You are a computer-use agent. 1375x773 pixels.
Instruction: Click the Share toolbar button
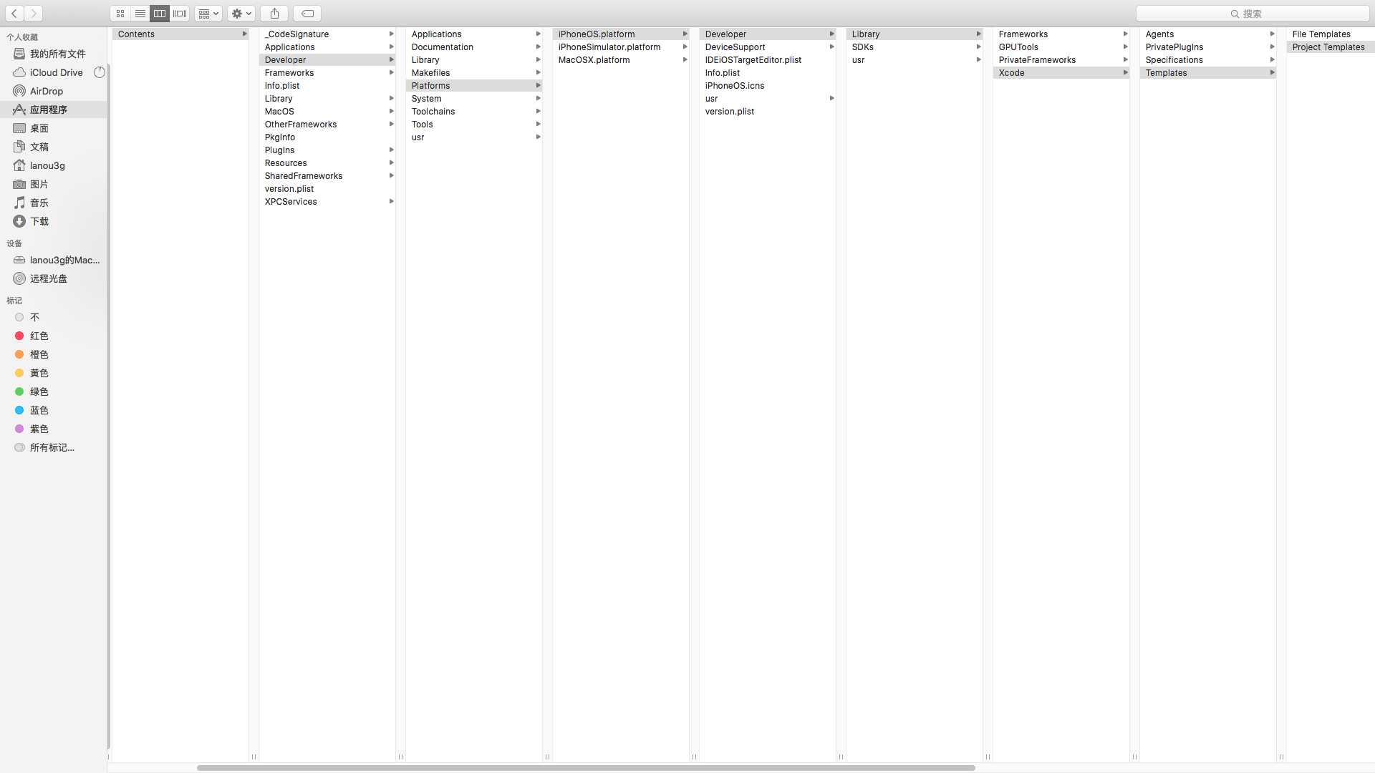click(274, 14)
